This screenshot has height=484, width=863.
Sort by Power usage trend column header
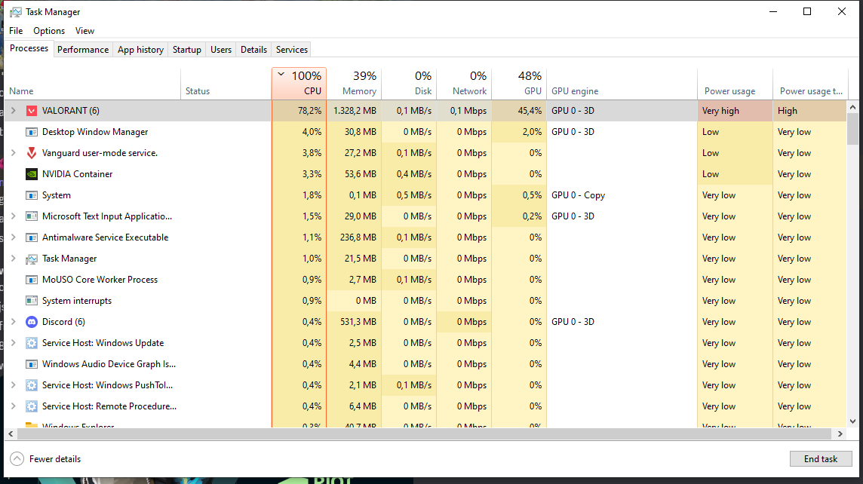[810, 84]
